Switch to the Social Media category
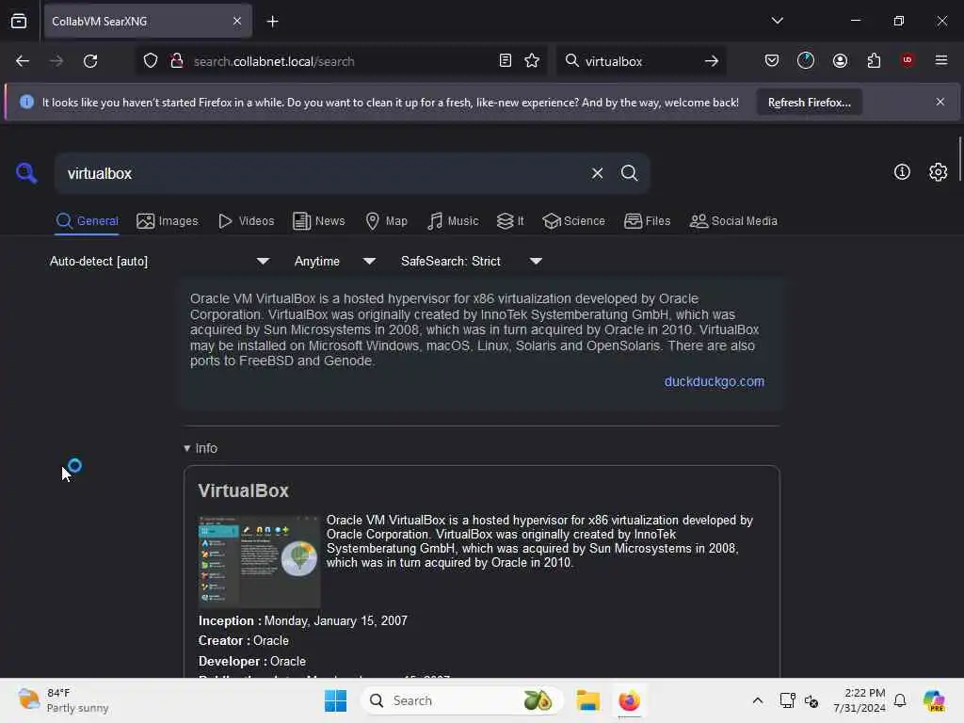The width and height of the screenshot is (964, 723). [x=733, y=220]
